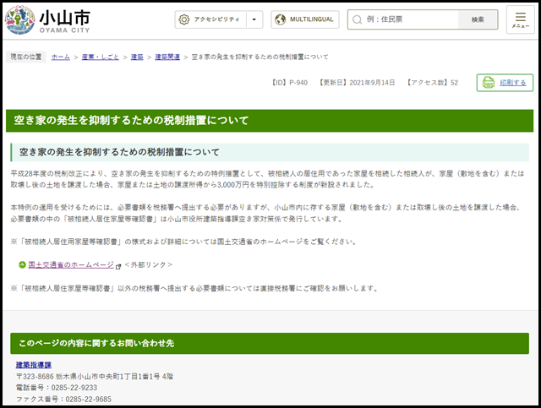The height and width of the screenshot is (408, 541).
Task: Click the printer icon
Action: click(489, 83)
